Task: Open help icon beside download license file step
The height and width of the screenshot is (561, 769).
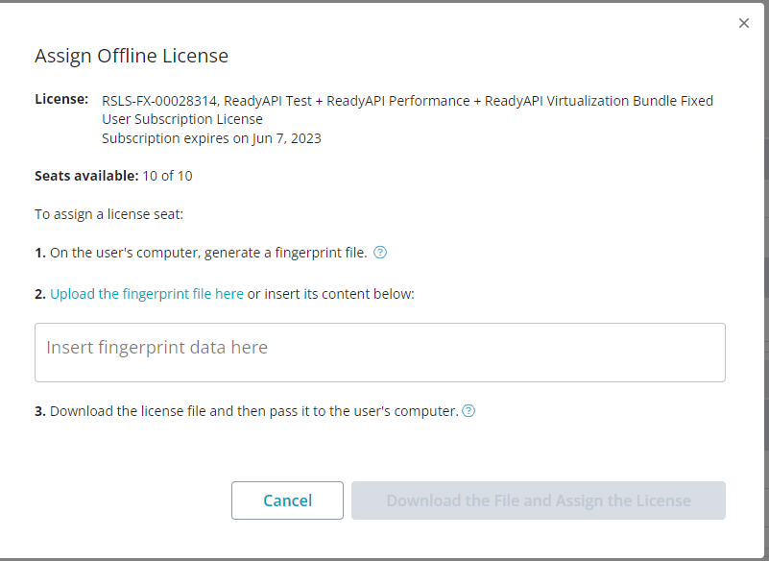Action: (x=469, y=411)
